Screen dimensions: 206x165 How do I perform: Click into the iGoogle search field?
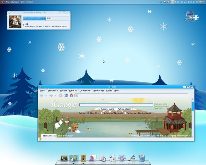(116, 105)
